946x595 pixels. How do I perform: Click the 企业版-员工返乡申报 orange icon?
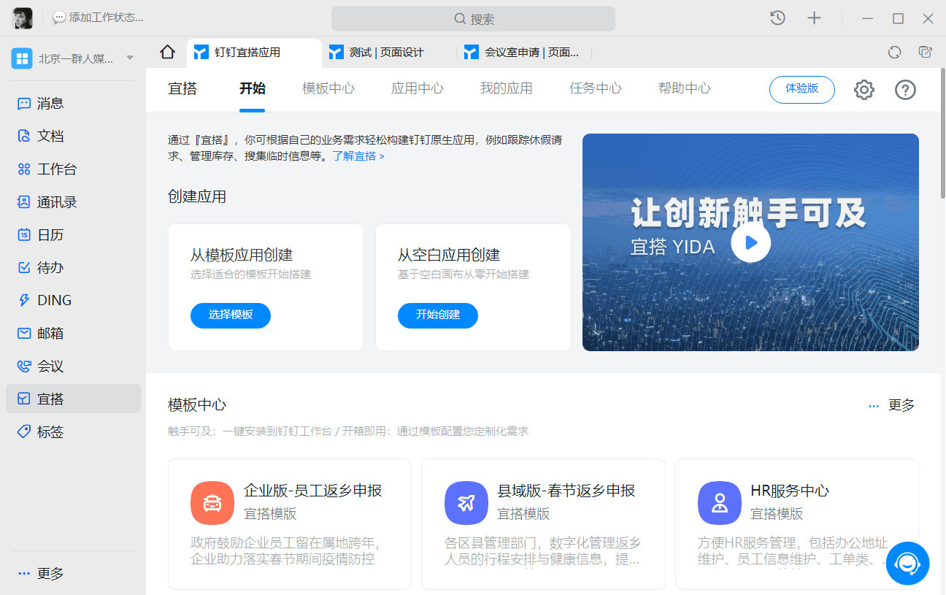coord(212,503)
